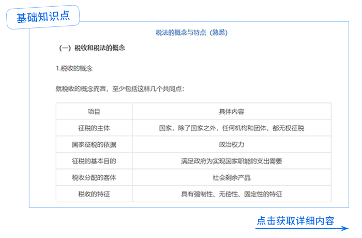The height and width of the screenshot is (238, 362).
Task: Select the 征税的基本目的 row label
Action: click(94, 161)
